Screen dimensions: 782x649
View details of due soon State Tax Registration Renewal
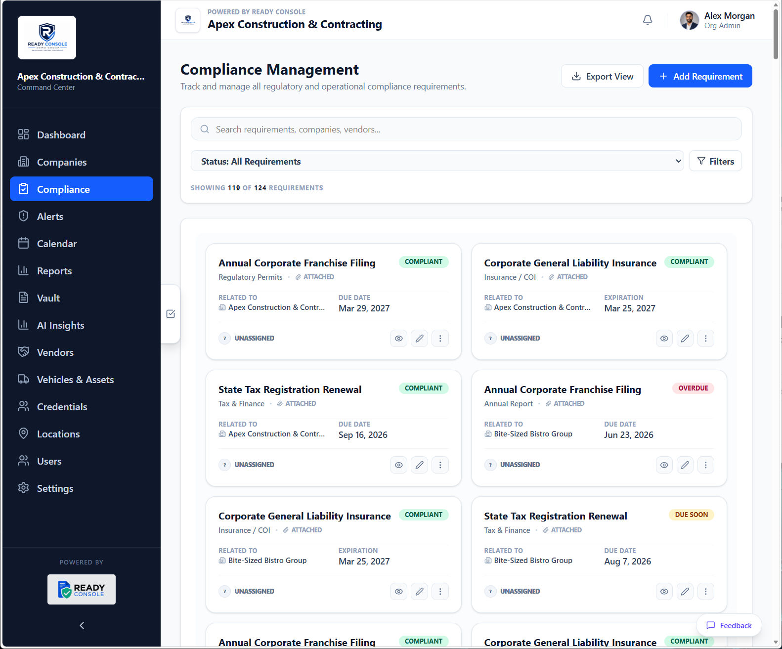pos(664,592)
